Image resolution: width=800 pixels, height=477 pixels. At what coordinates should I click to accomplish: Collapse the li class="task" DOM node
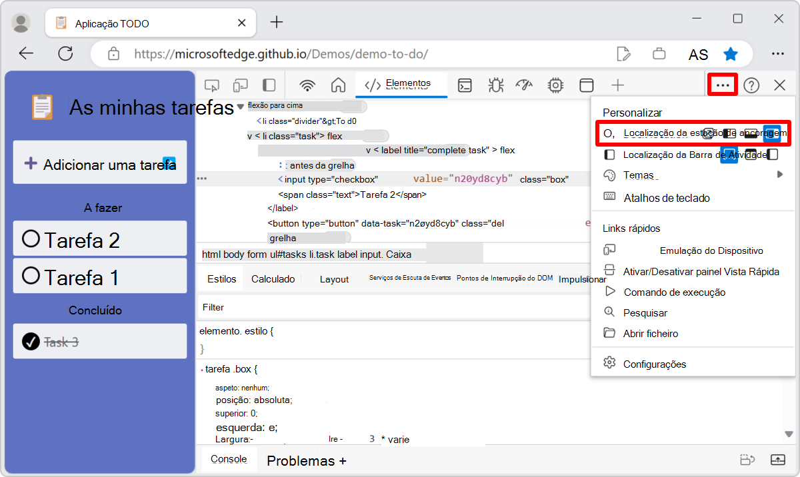250,137
